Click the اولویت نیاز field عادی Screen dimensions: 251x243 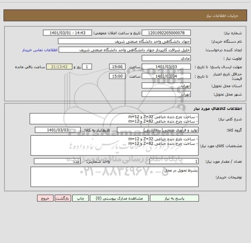coord(166,58)
